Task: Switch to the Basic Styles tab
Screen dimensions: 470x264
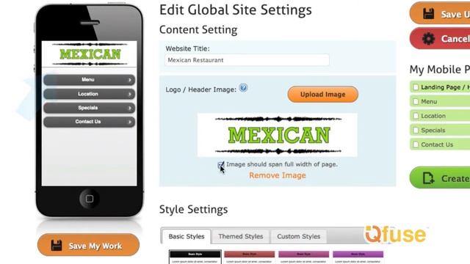Action: 186,236
